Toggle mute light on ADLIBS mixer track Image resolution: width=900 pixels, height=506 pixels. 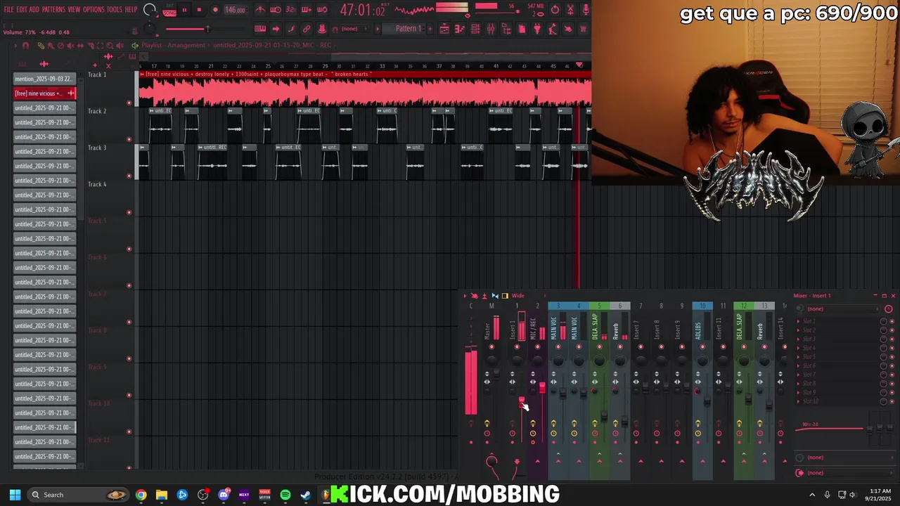click(x=702, y=347)
